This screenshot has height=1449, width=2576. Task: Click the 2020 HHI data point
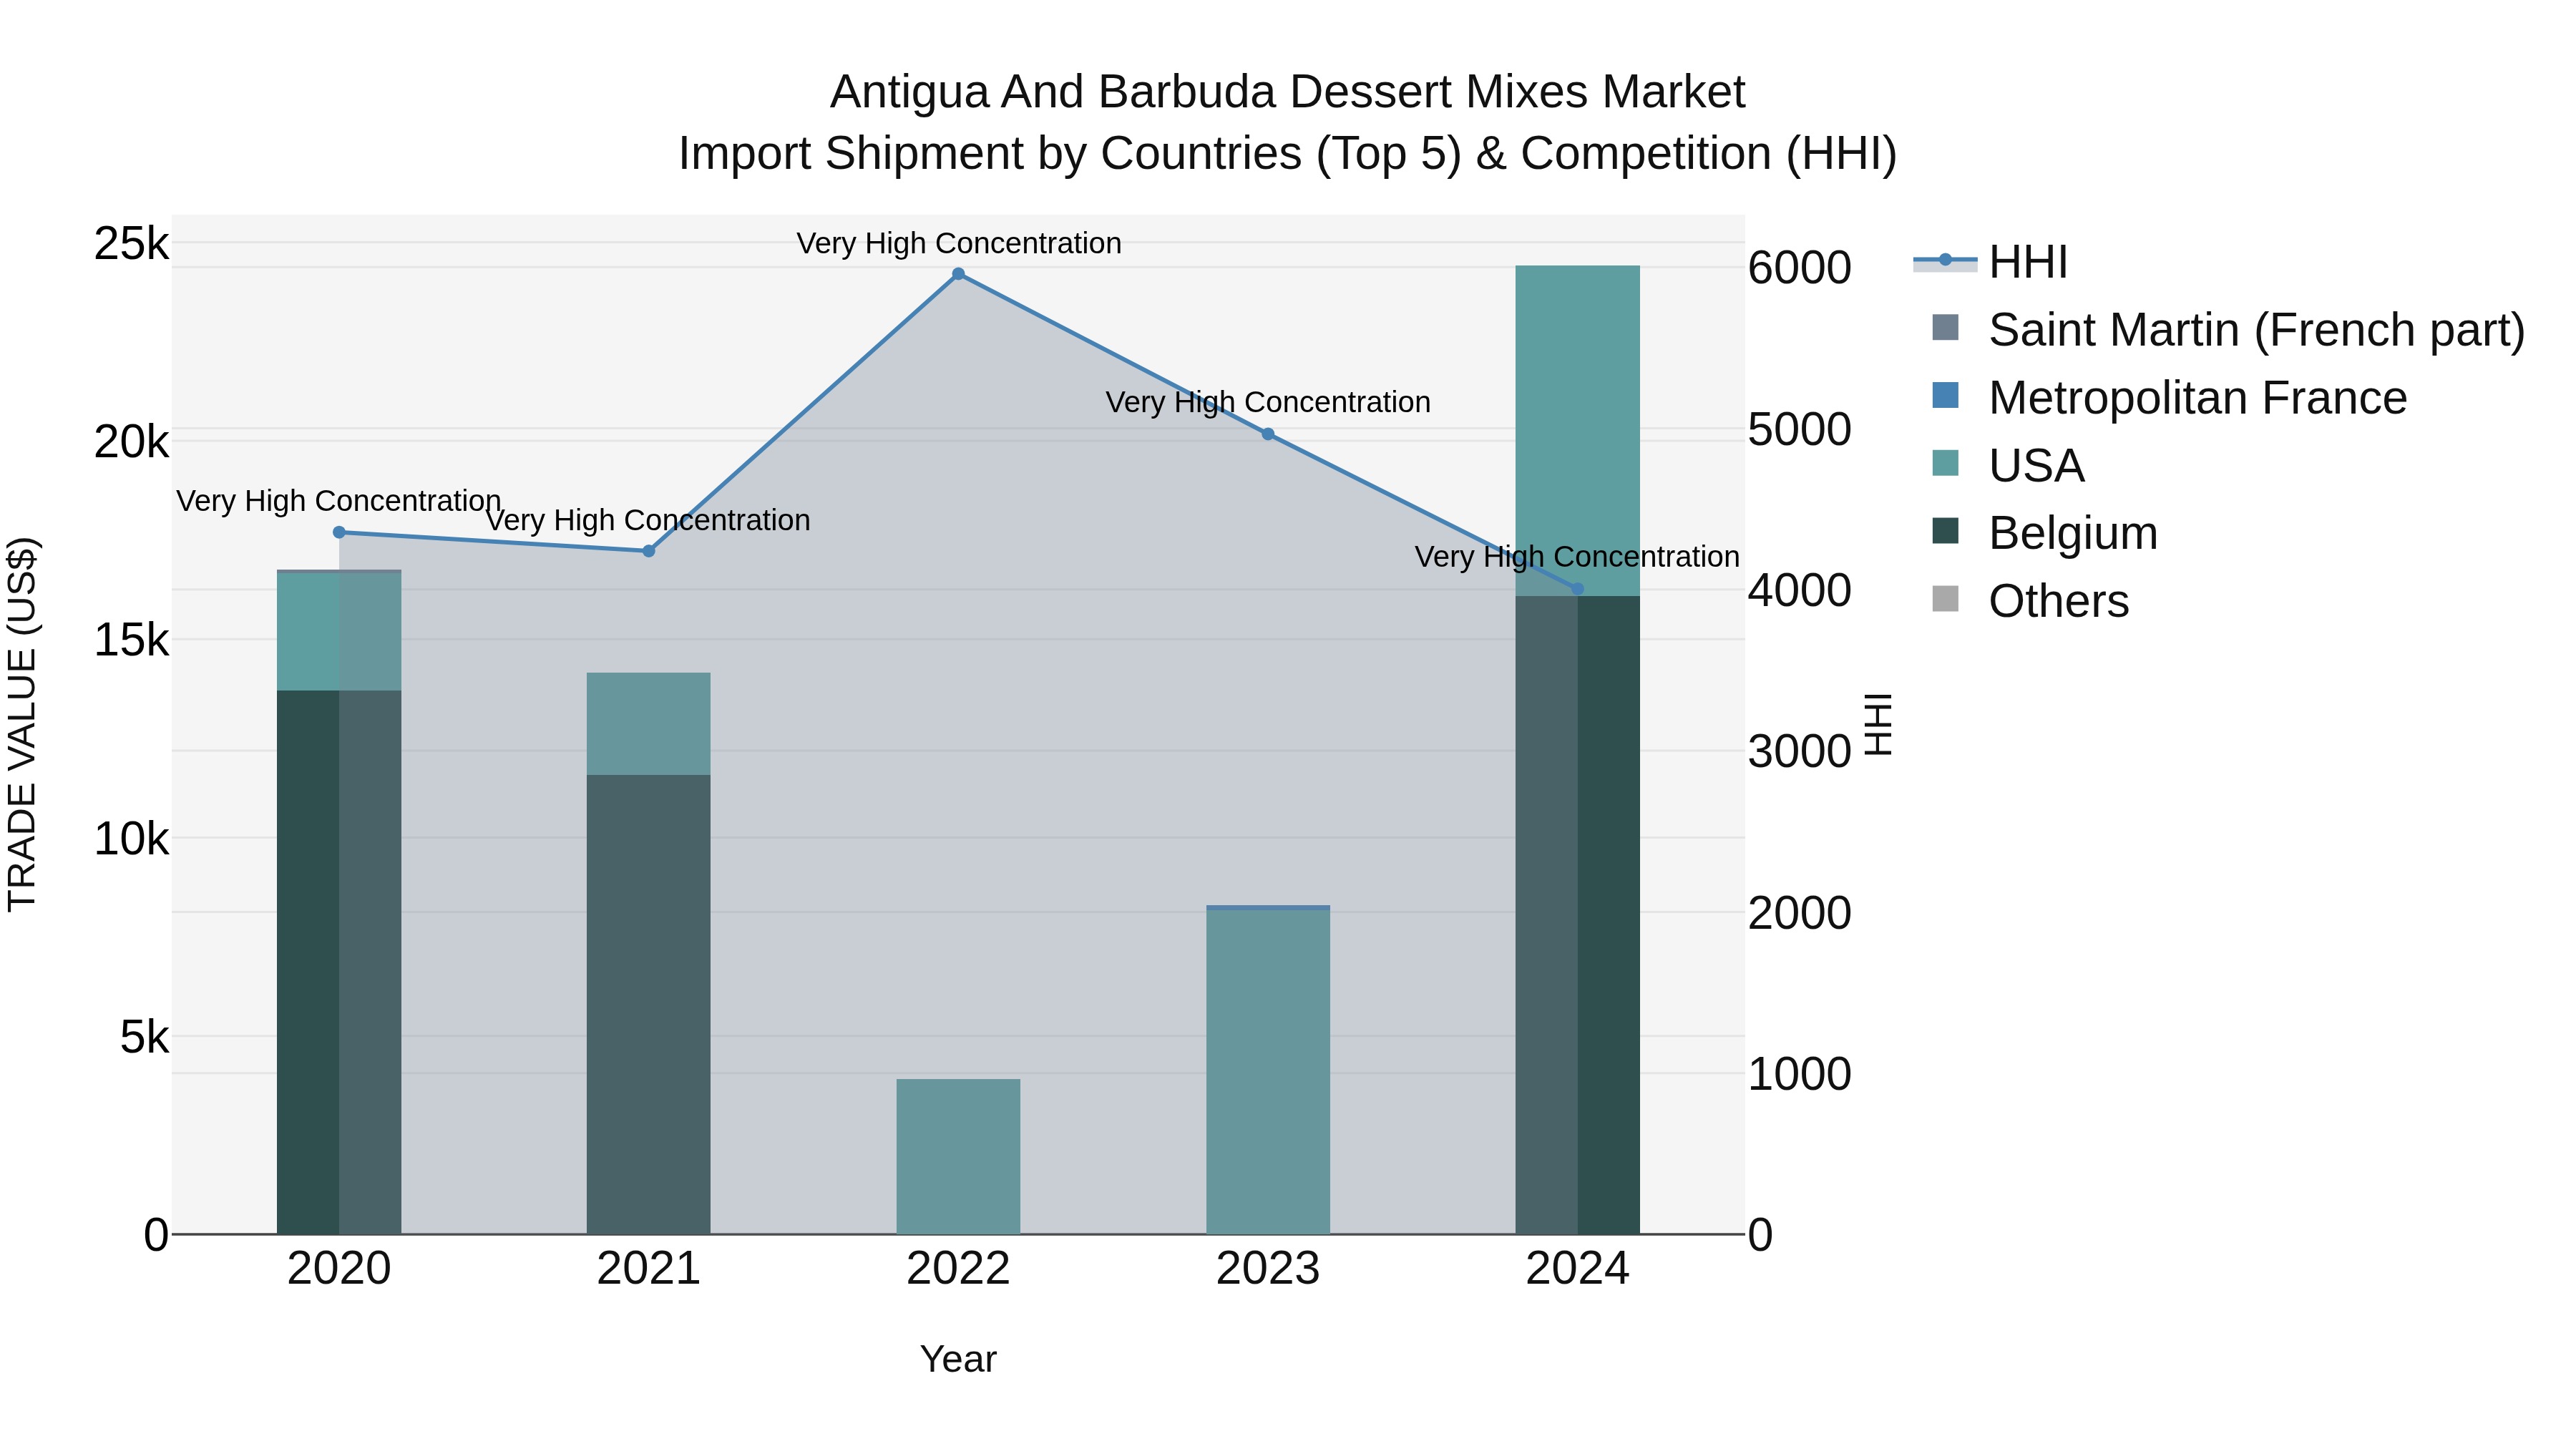click(x=339, y=533)
